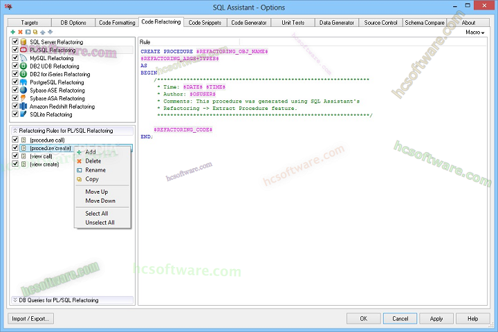Click the Cancel button
Viewport: 498px width, 332px height.
[x=400, y=319]
